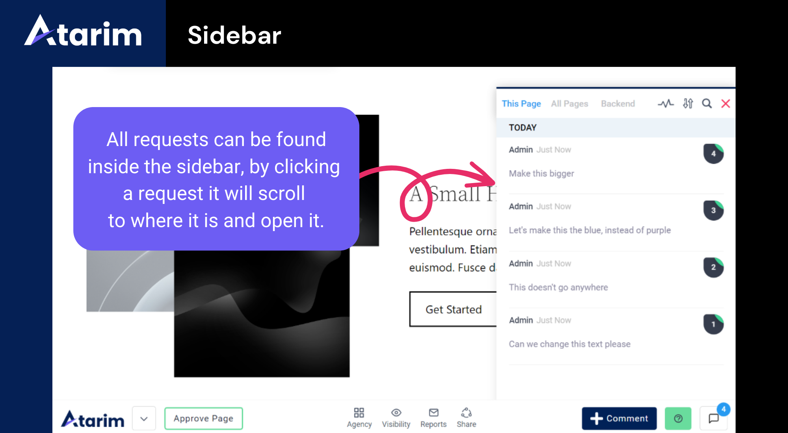Click the search icon in sidebar
The width and height of the screenshot is (788, 433).
pyautogui.click(x=707, y=104)
